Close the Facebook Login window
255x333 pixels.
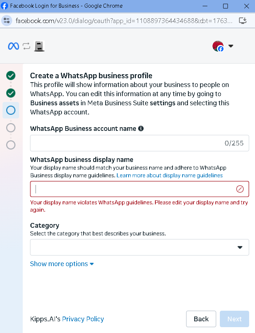click(247, 6)
